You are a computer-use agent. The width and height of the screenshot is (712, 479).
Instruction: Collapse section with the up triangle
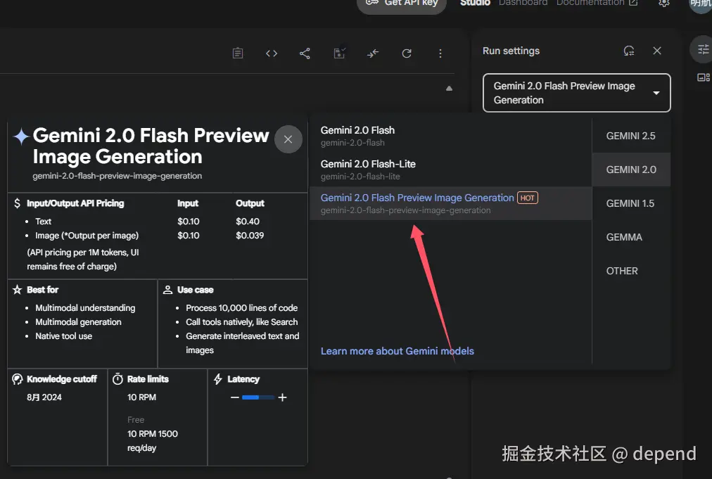(x=449, y=89)
